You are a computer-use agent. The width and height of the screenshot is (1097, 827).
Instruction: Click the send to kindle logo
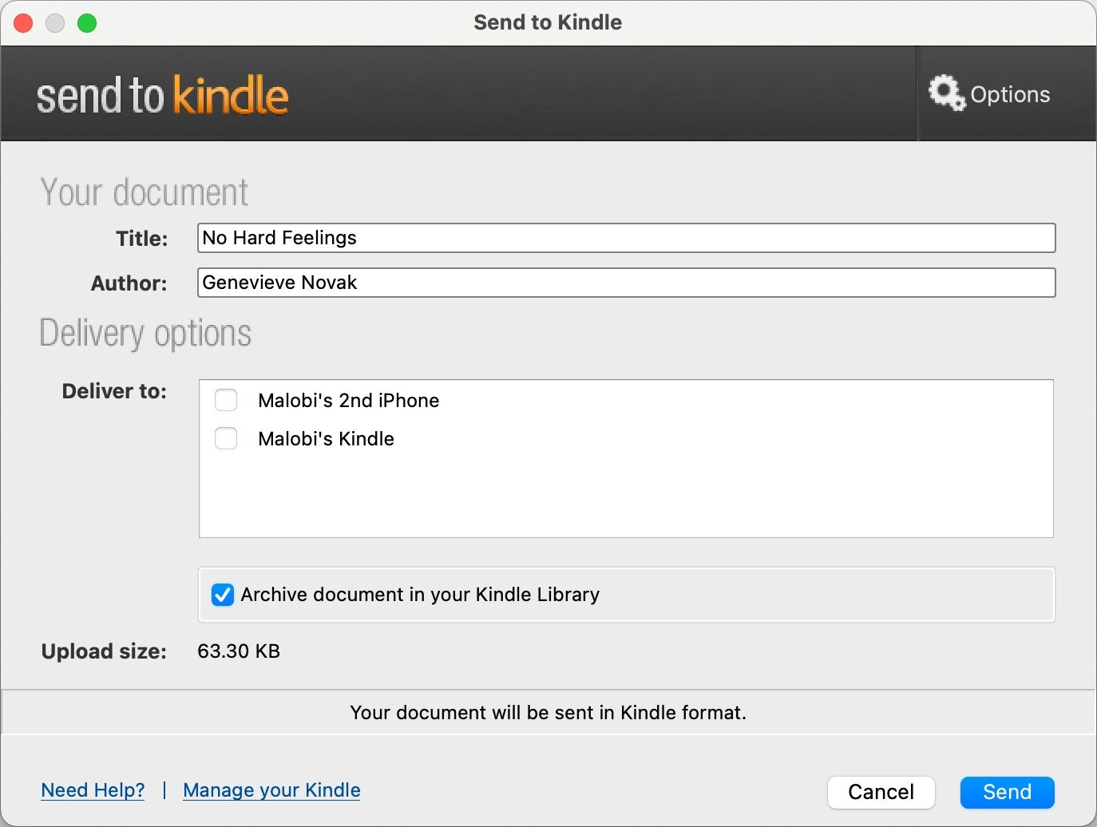[161, 94]
